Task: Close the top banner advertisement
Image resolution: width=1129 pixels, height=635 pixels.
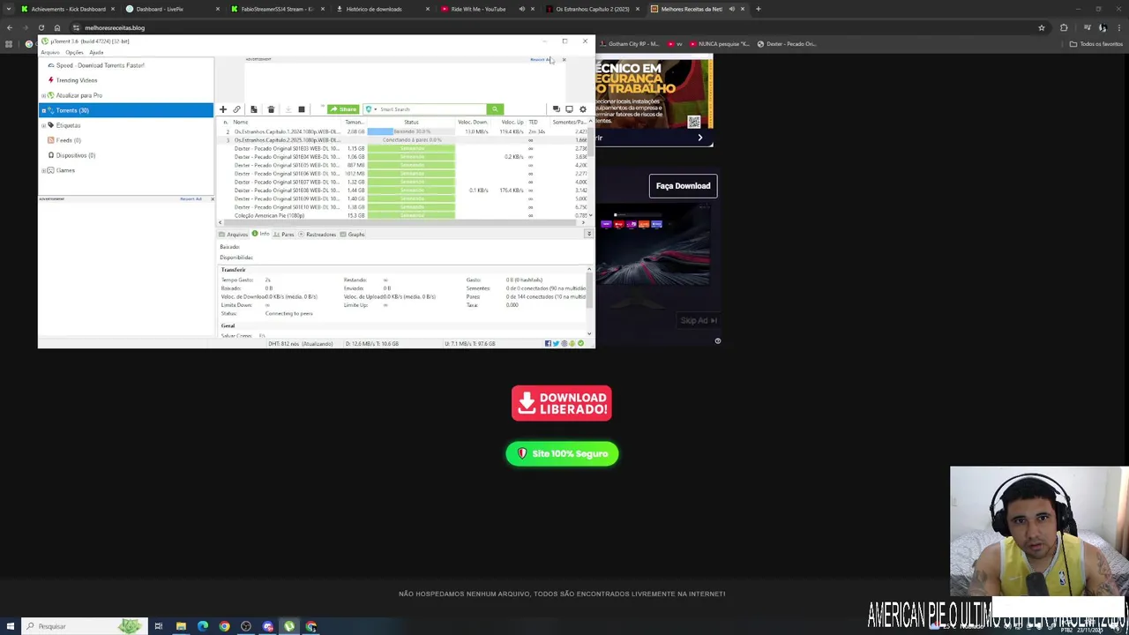Action: tap(564, 60)
